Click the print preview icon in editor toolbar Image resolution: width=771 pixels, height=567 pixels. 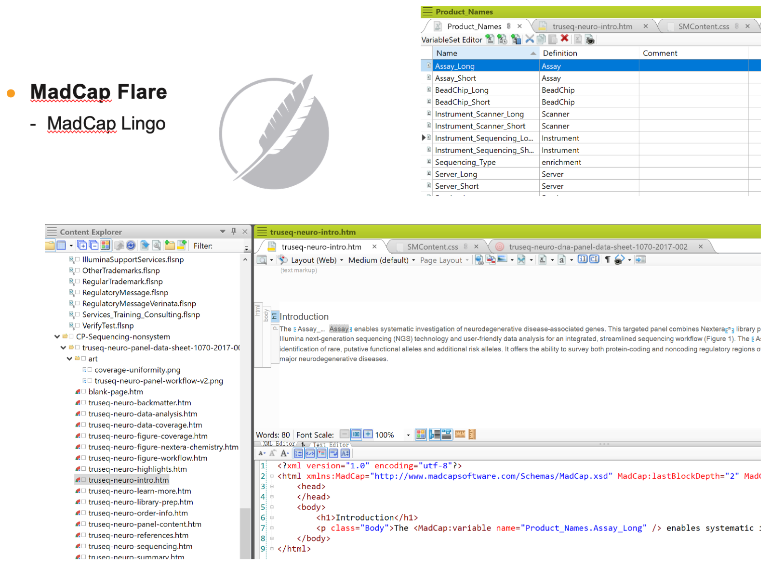coord(262,260)
